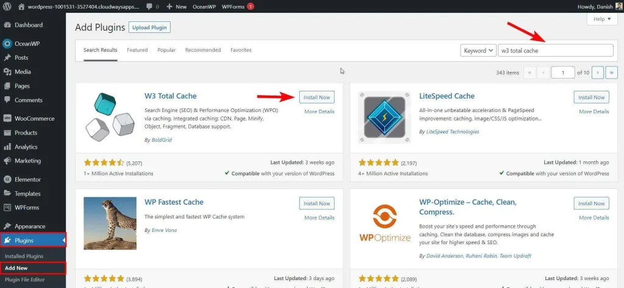624x288 pixels.
Task: Select Plugins in sidebar menu
Action: [33, 241]
